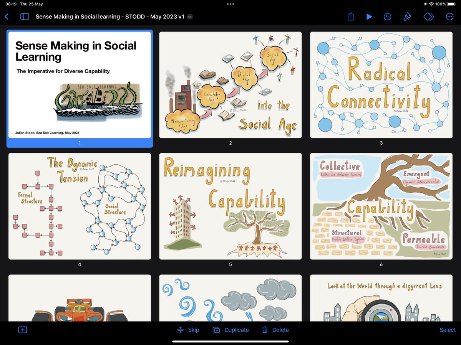This screenshot has width=461, height=345.
Task: Tap the Undo icon
Action: click(x=388, y=17)
